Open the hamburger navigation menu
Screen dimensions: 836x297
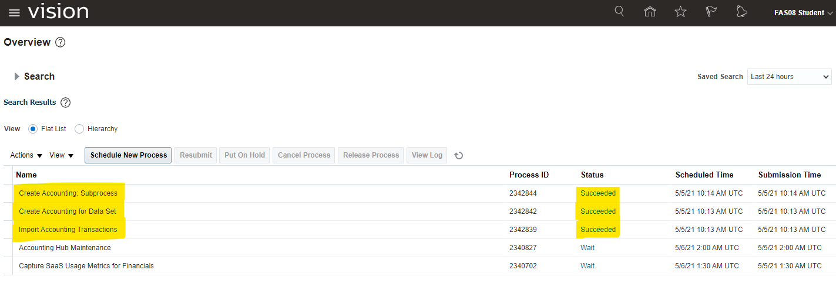(x=14, y=13)
